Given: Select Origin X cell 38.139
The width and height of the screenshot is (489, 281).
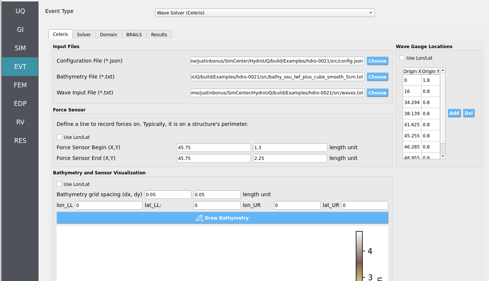Looking at the screenshot, I should [x=412, y=113].
